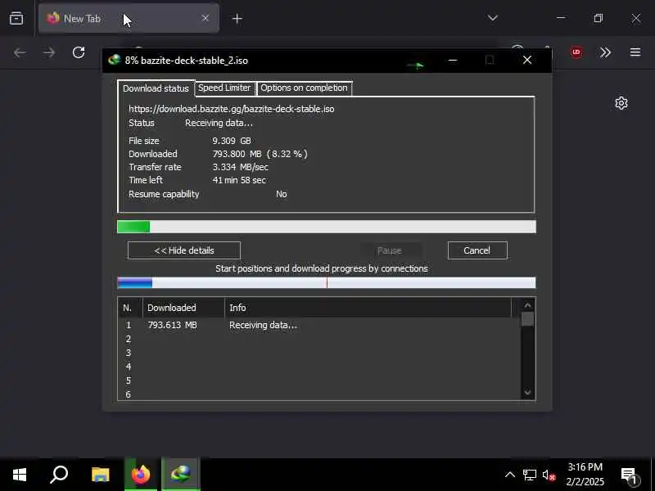Click the download.bazzite.gg URL text

click(x=232, y=109)
